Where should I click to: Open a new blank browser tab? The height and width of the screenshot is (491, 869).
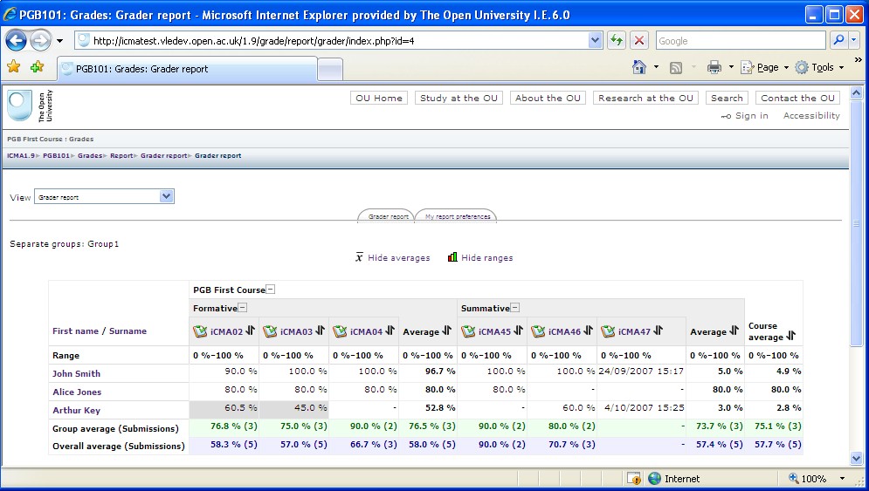tap(330, 69)
